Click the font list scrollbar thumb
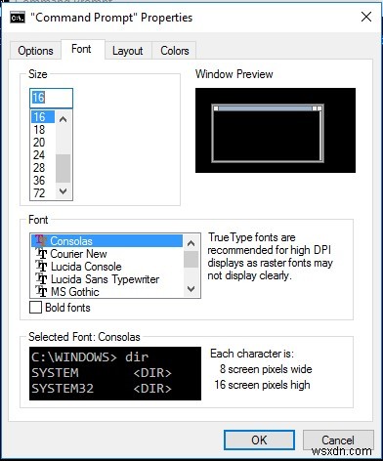The width and height of the screenshot is (383, 461). [191, 260]
